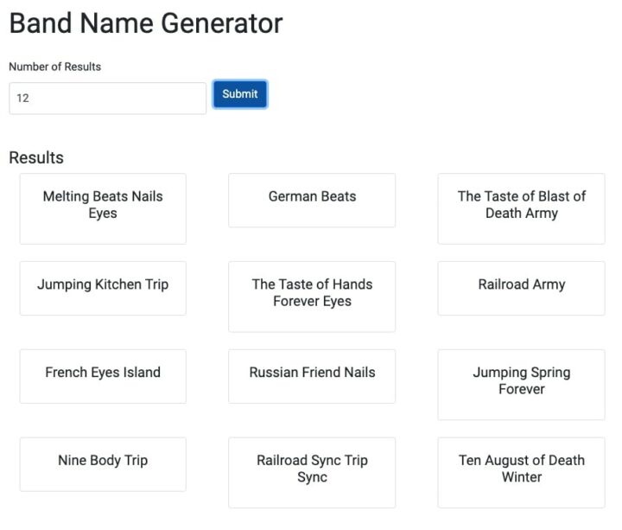Choose the Railroad Sync Trip Sync card
Image resolution: width=622 pixels, height=530 pixels.
312,470
